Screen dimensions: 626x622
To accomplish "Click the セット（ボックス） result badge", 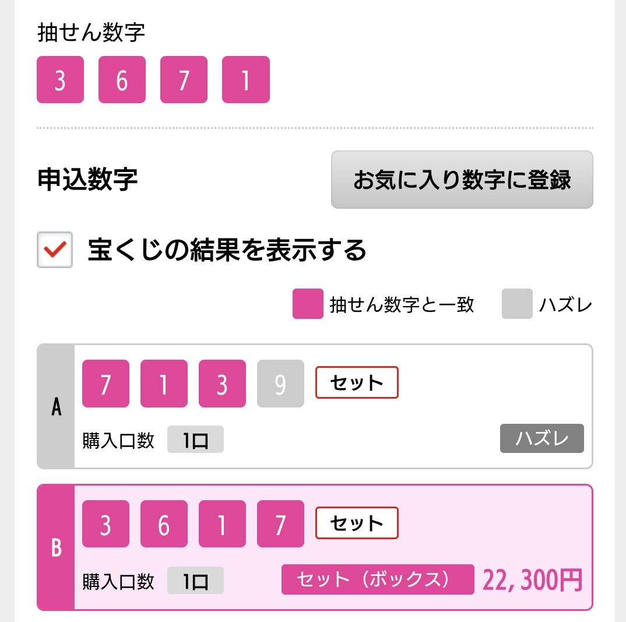I will [x=378, y=579].
